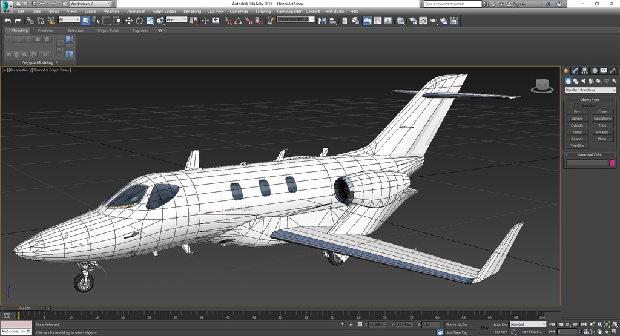This screenshot has height=336, width=620.
Task: Click the Redo arrow in main toolbar
Action: click(18, 21)
